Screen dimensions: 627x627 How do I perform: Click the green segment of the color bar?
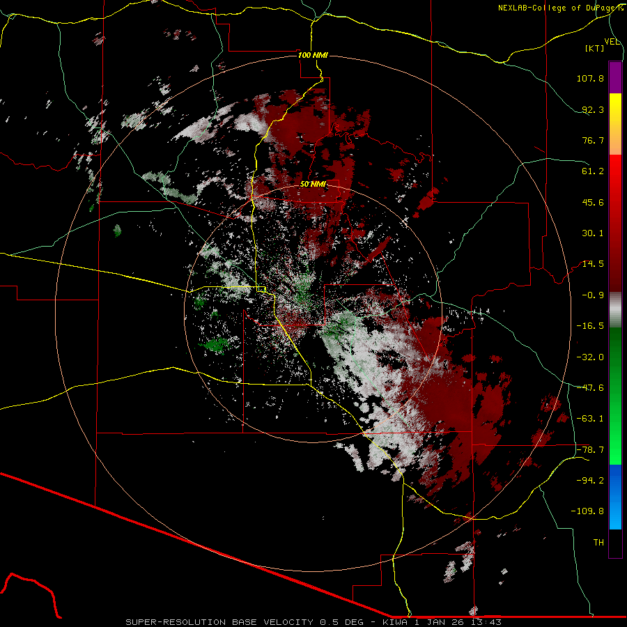click(x=615, y=396)
